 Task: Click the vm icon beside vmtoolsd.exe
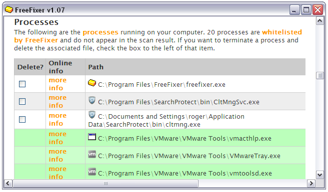tap(92, 172)
